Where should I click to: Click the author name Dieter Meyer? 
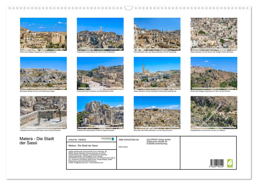click(x=123, y=147)
